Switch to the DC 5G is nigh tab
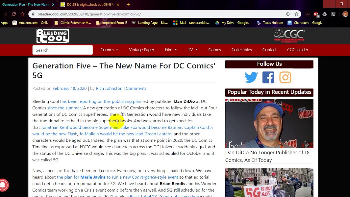This screenshot has width=350, height=197. pos(90,5)
